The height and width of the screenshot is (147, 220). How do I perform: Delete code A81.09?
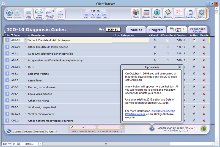pyautogui.click(x=204, y=47)
